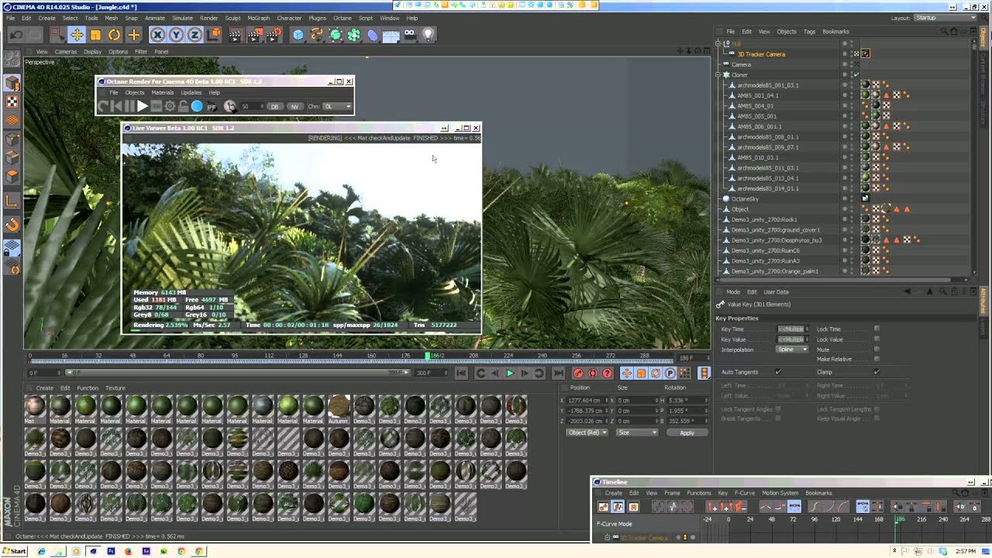Click the Record Active Objects keyframe button
992x558 pixels.
pyautogui.click(x=578, y=374)
